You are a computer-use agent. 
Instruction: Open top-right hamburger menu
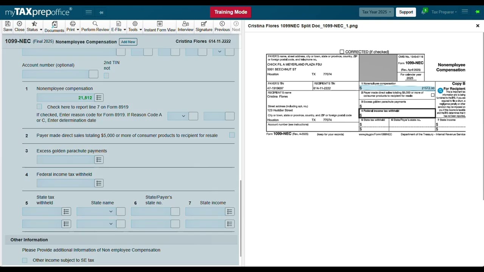465,12
